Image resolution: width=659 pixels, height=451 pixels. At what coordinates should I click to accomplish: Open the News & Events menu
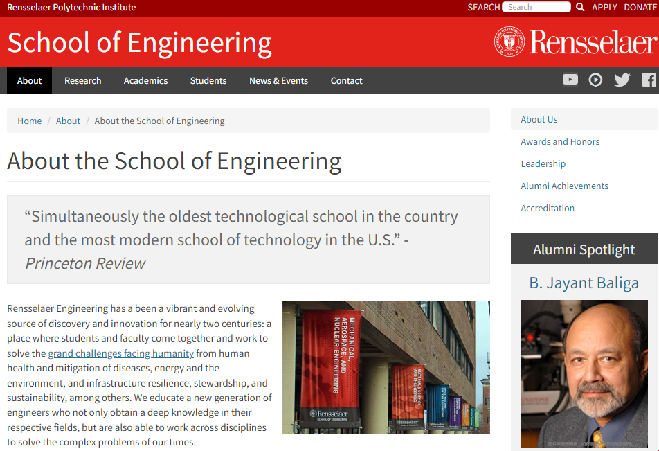tap(278, 80)
